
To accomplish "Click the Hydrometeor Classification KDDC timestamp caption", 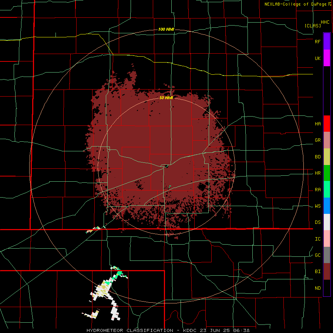I will coord(168,330).
